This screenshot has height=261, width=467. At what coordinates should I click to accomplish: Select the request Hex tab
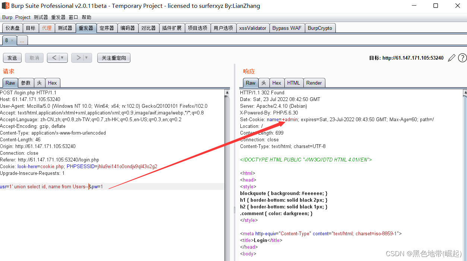[x=52, y=83]
